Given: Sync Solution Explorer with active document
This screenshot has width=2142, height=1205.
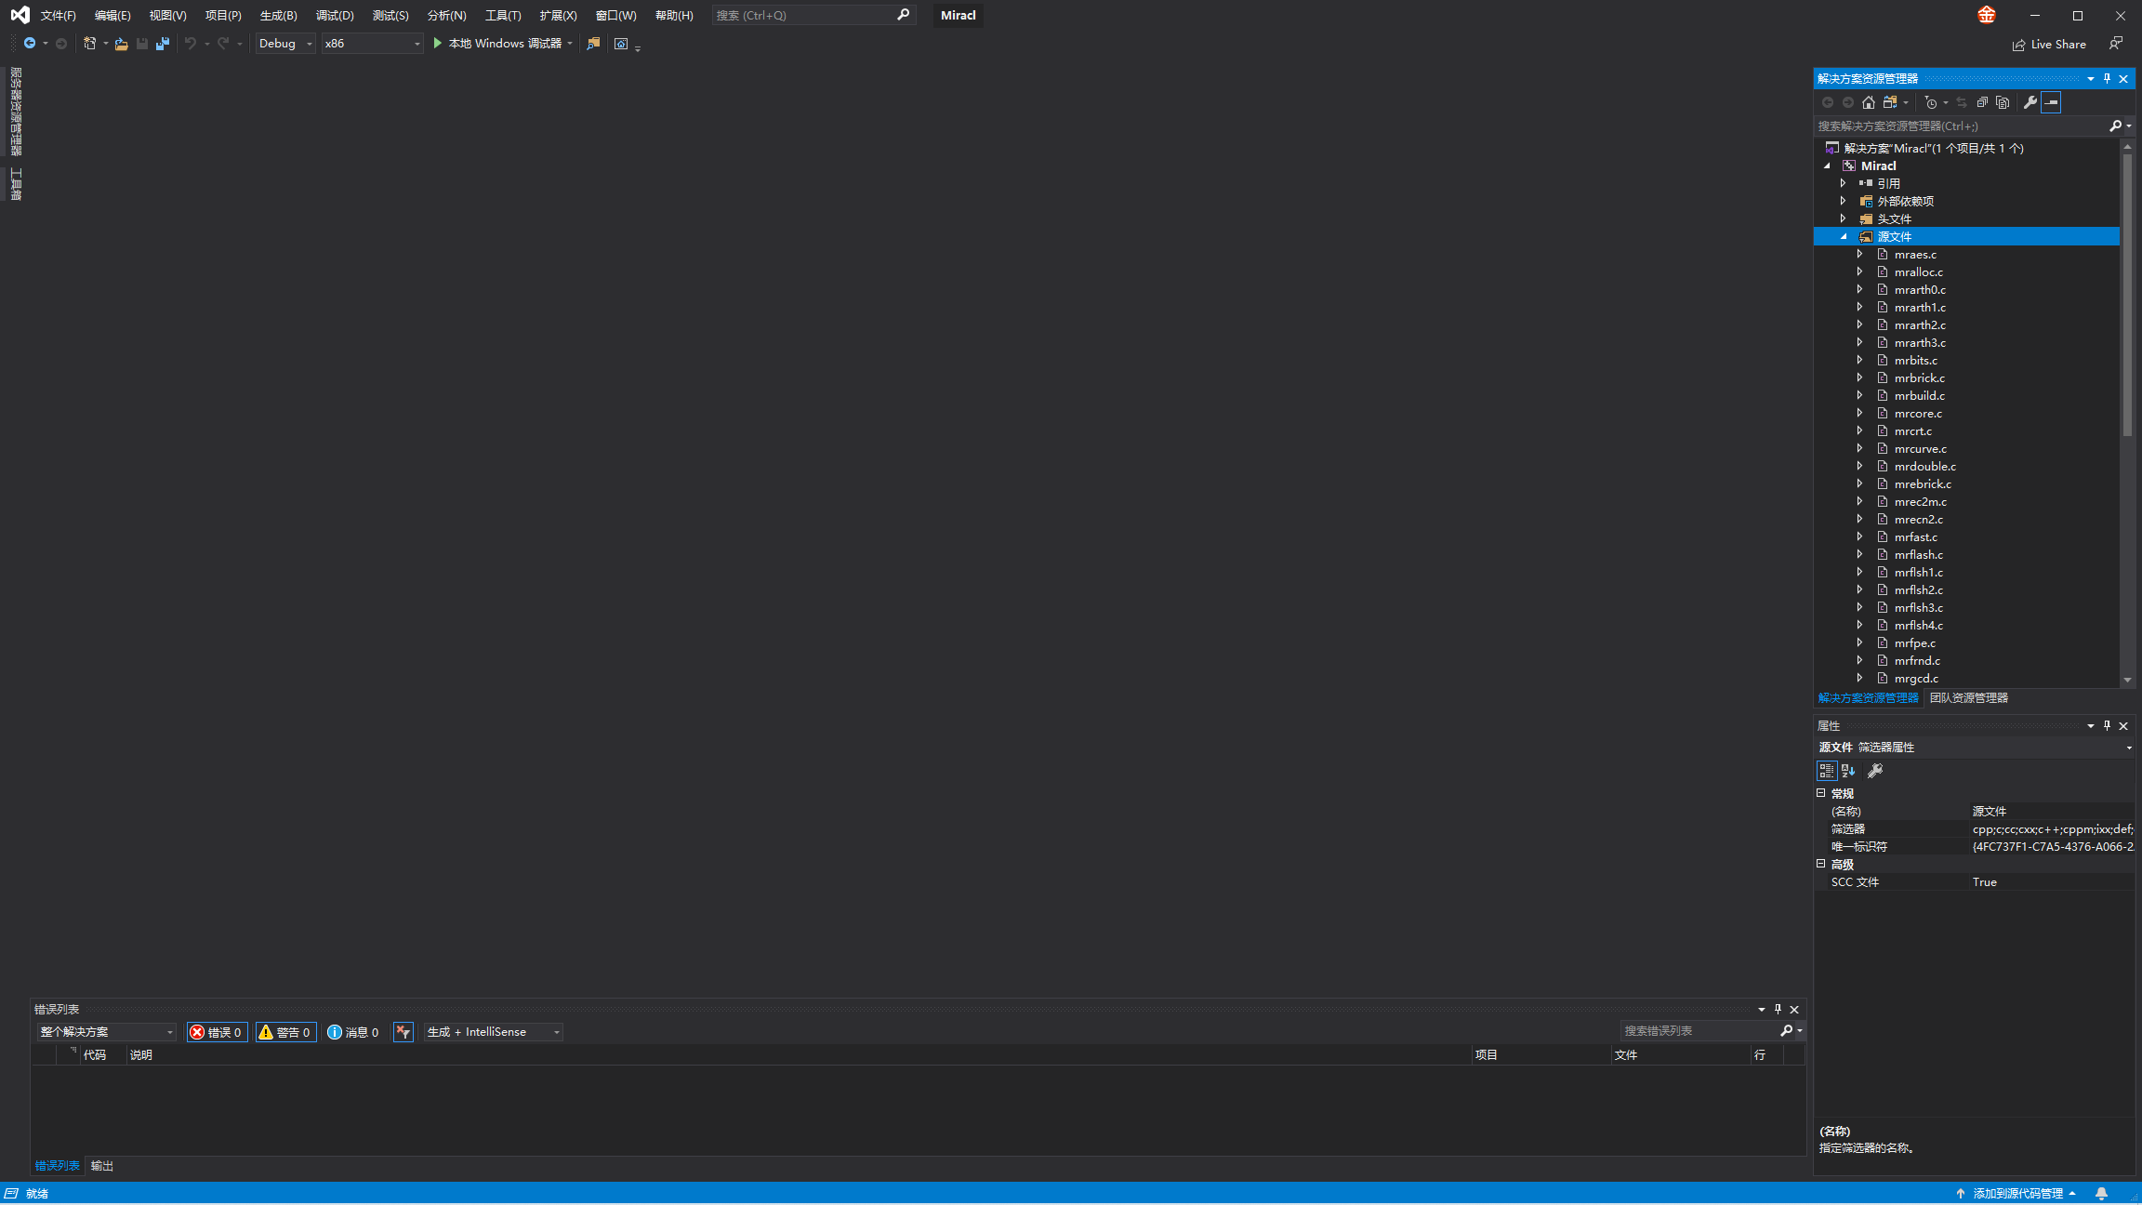Looking at the screenshot, I should 1960,102.
